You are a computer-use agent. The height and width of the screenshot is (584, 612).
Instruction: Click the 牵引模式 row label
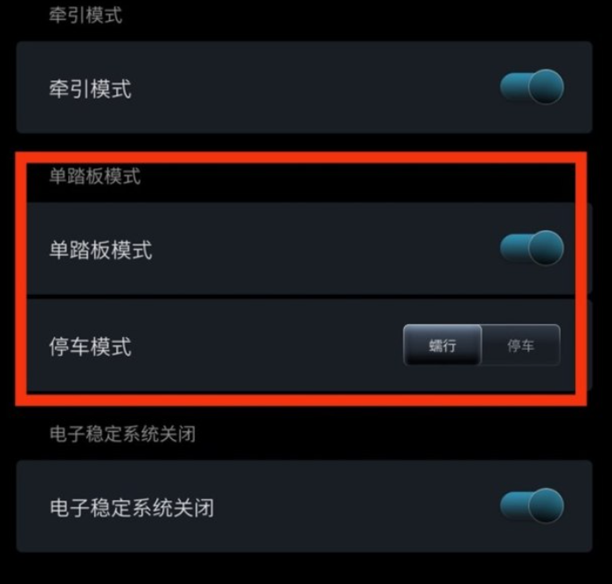pyautogui.click(x=90, y=89)
